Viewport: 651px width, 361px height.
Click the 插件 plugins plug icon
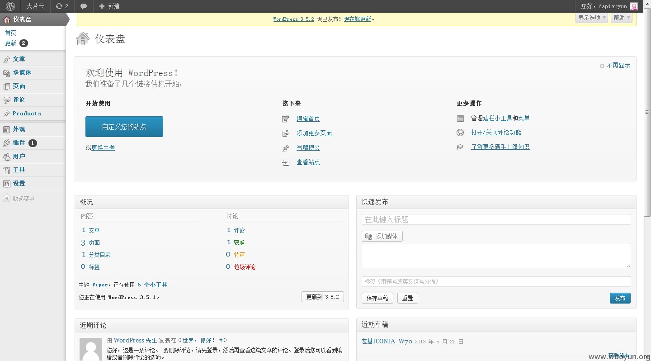click(6, 143)
